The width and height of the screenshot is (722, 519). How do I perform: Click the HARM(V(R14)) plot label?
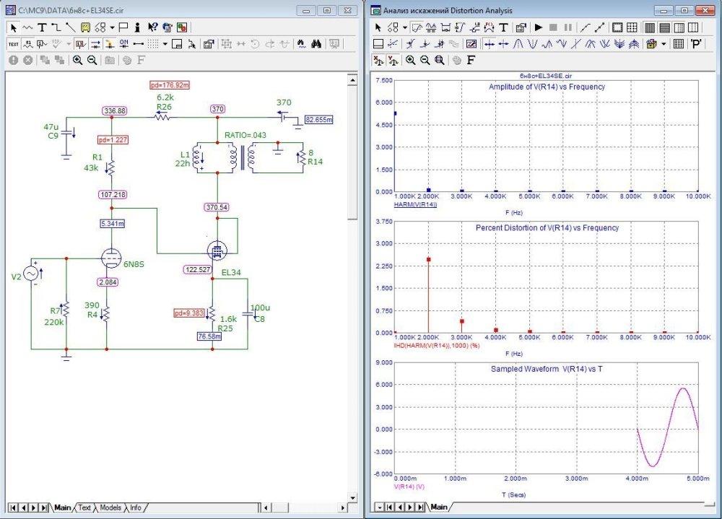click(415, 205)
